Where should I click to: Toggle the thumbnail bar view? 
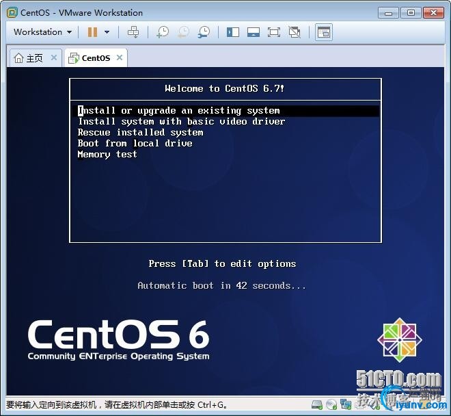tap(253, 32)
